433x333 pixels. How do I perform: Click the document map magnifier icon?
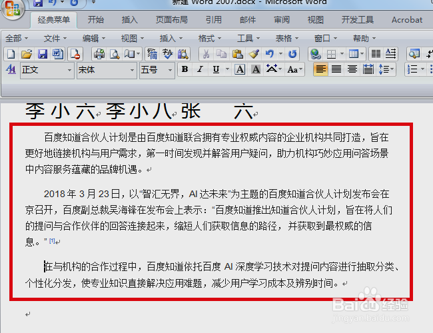414,54
